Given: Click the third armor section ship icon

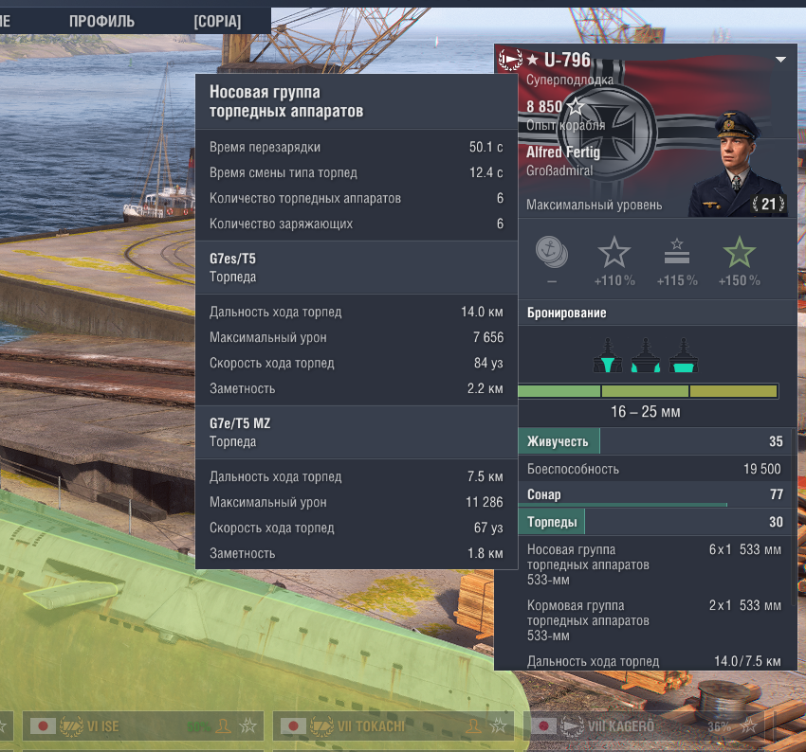Looking at the screenshot, I should point(683,355).
